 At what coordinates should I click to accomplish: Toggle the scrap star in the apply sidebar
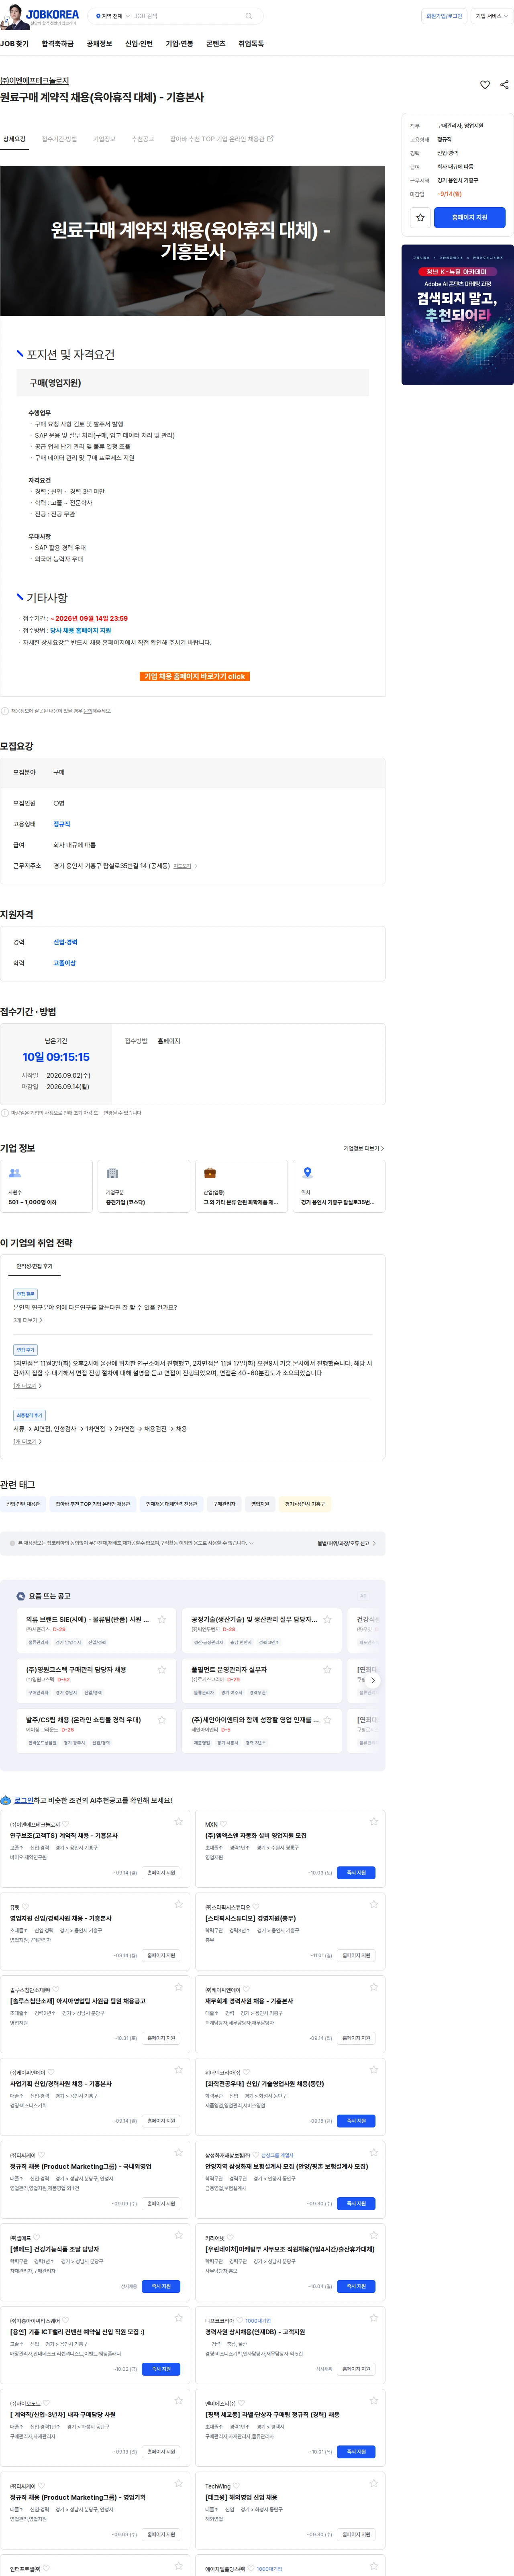(x=421, y=217)
